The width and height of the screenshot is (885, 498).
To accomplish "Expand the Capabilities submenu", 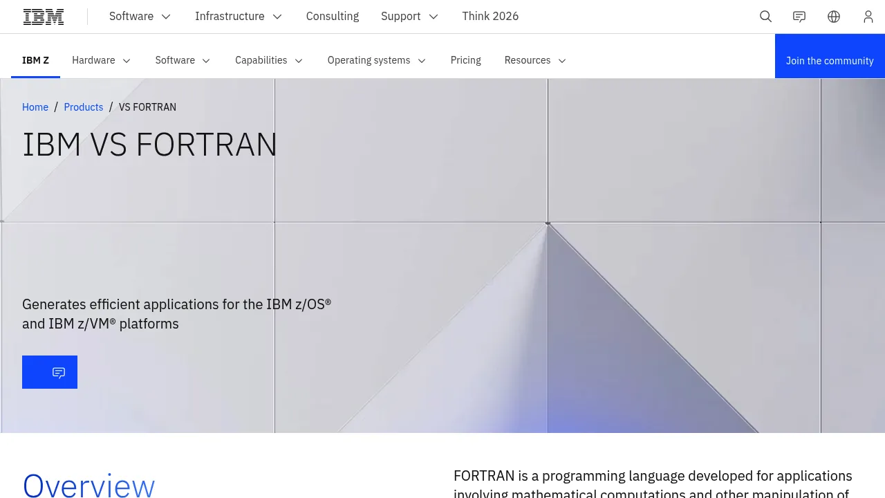I will (x=269, y=60).
